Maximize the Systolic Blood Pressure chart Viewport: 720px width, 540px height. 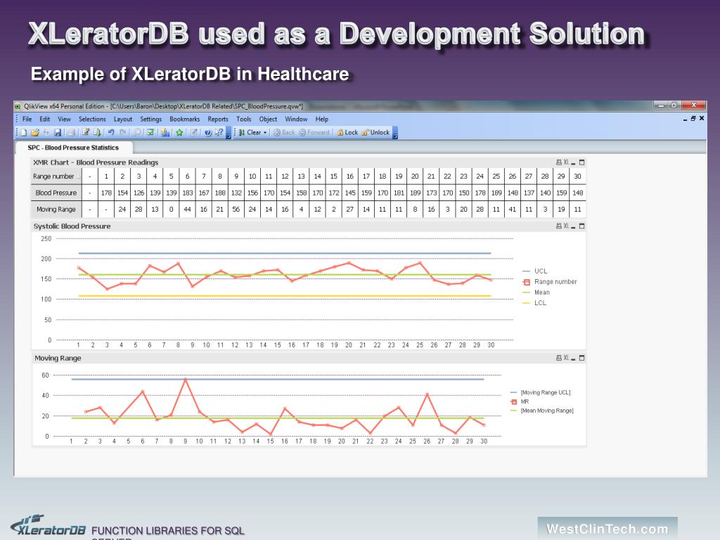[x=581, y=226]
